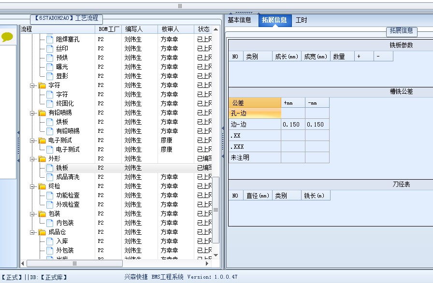The image size is (433, 283).
Task: Click the 终检 folder icon
Action: pyautogui.click(x=42, y=186)
